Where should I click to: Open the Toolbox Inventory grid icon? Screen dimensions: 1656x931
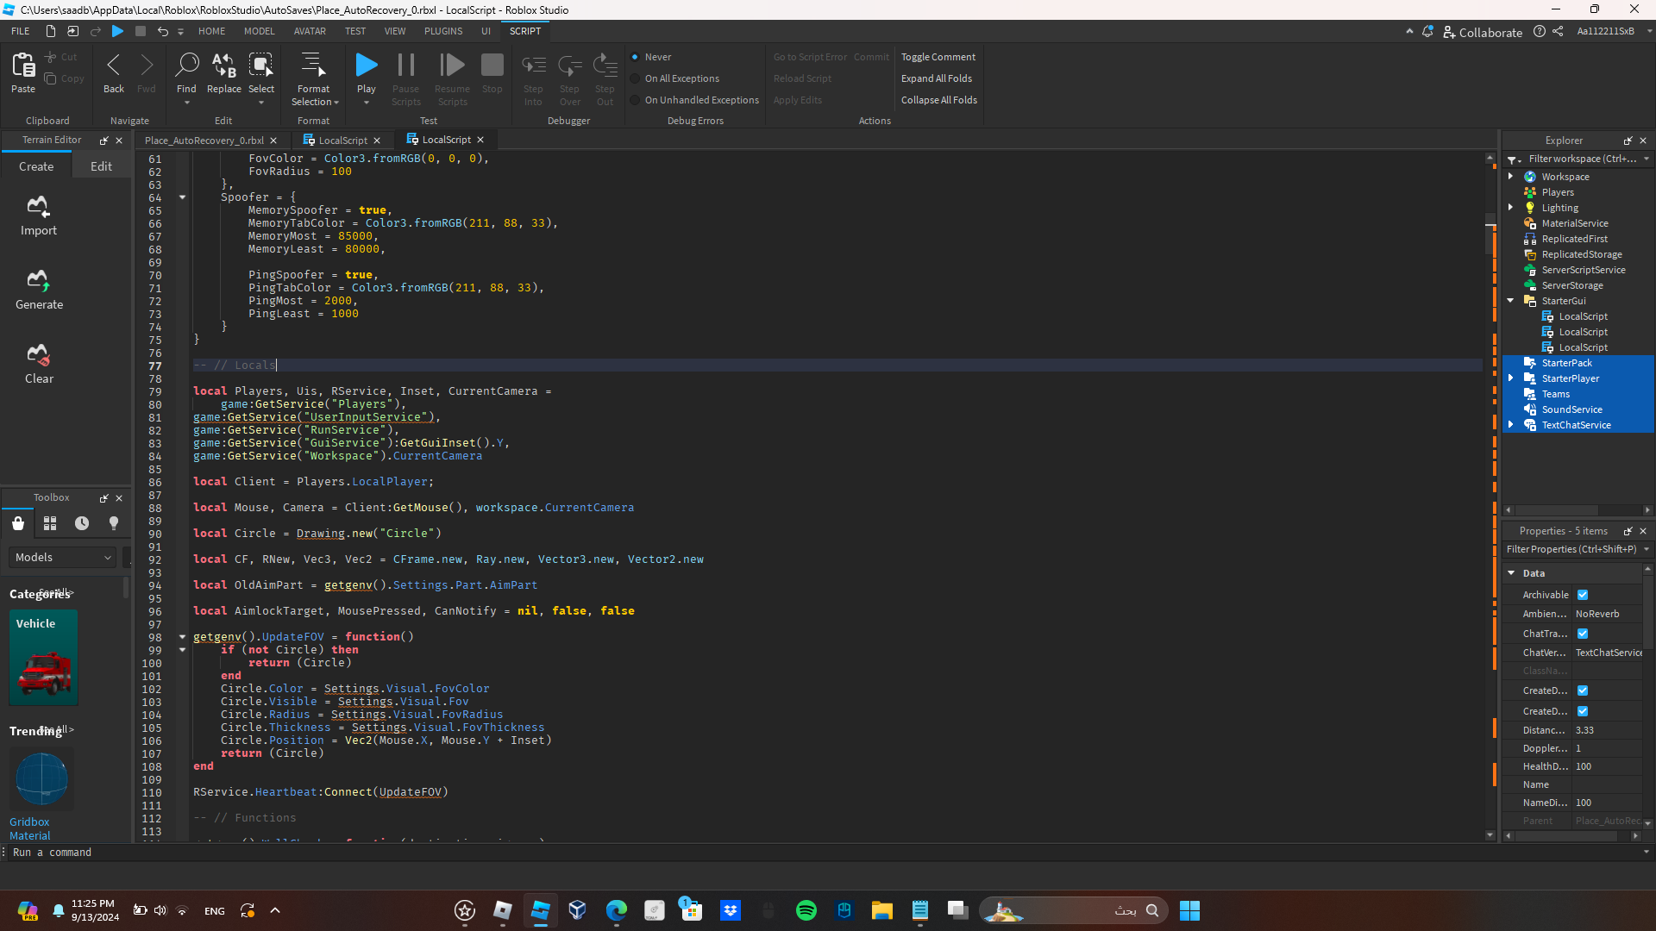pyautogui.click(x=50, y=523)
